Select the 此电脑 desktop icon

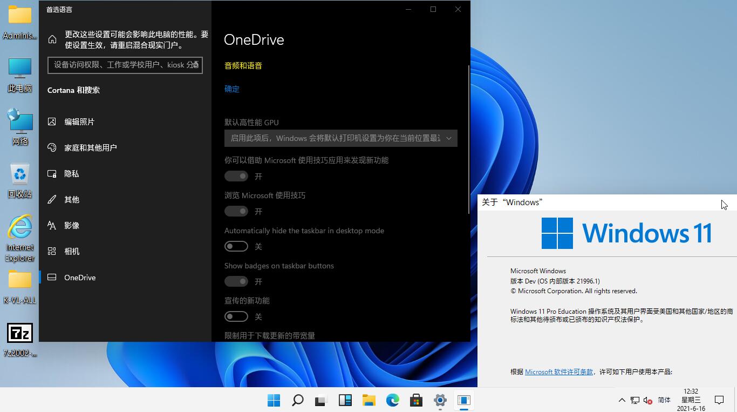pyautogui.click(x=20, y=75)
